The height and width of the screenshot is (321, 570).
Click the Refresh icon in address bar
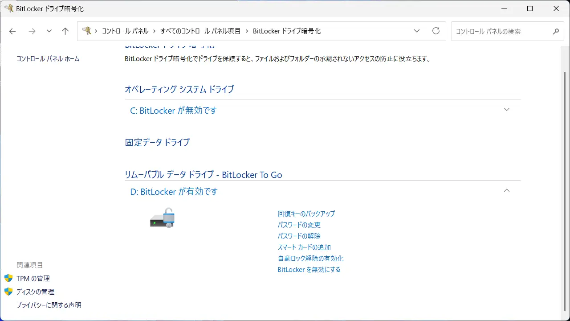coord(436,31)
